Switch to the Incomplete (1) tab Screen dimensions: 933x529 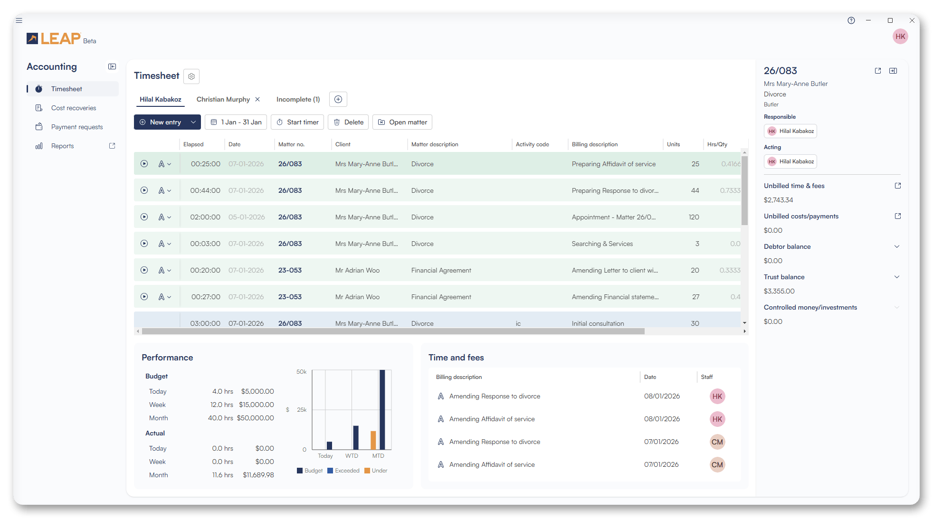298,99
